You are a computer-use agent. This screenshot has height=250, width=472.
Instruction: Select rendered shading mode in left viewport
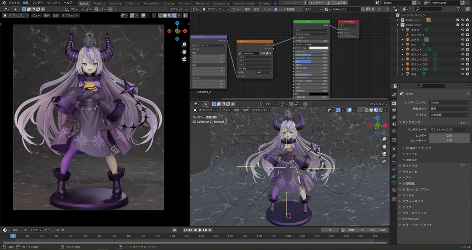pyautogui.click(x=174, y=16)
